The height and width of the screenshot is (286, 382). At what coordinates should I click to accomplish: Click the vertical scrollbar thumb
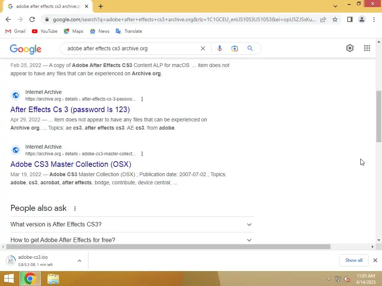(x=379, y=116)
